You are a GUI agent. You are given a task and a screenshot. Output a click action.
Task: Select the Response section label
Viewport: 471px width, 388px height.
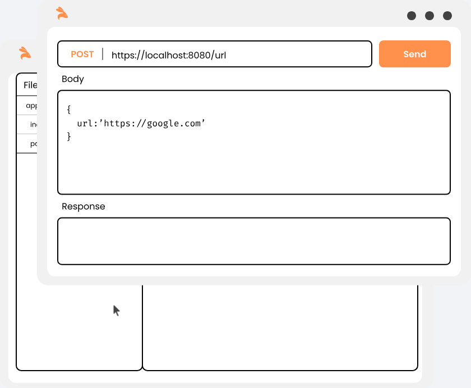83,206
